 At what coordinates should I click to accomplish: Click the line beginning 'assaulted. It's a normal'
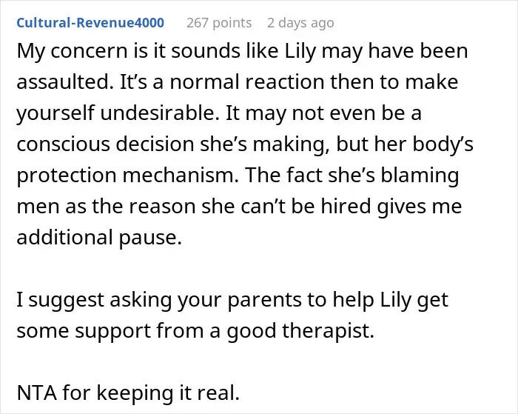click(x=238, y=82)
